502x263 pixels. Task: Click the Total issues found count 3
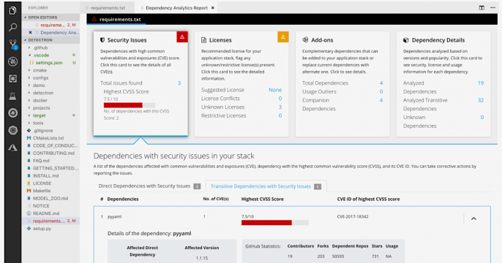click(179, 83)
